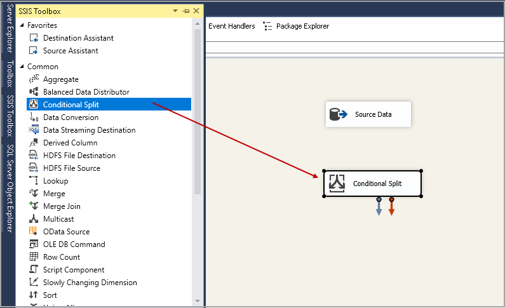Select the Source Data component label
Image resolution: width=505 pixels, height=308 pixels.
pyautogui.click(x=373, y=114)
